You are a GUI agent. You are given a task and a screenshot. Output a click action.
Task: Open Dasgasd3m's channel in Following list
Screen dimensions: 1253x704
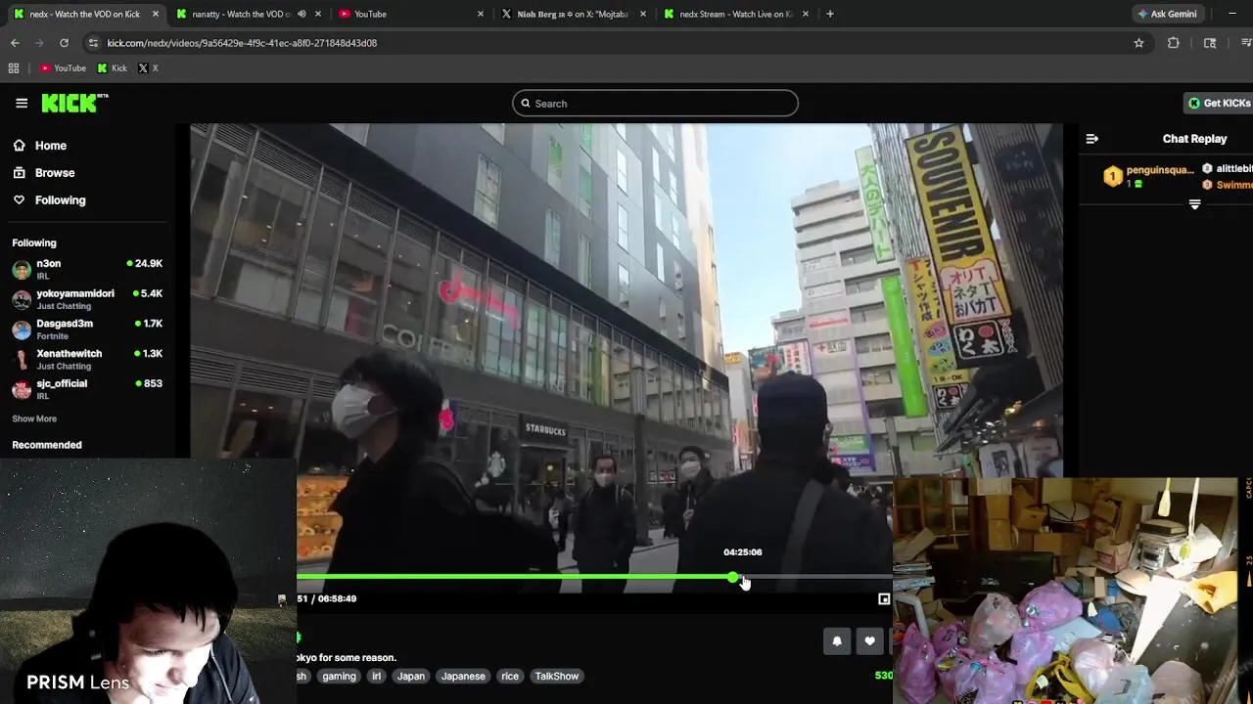coord(87,330)
